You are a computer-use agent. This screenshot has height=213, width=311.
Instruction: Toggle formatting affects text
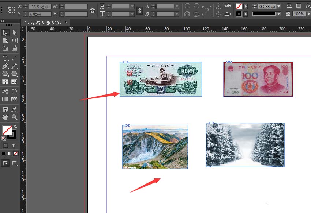click(13, 146)
